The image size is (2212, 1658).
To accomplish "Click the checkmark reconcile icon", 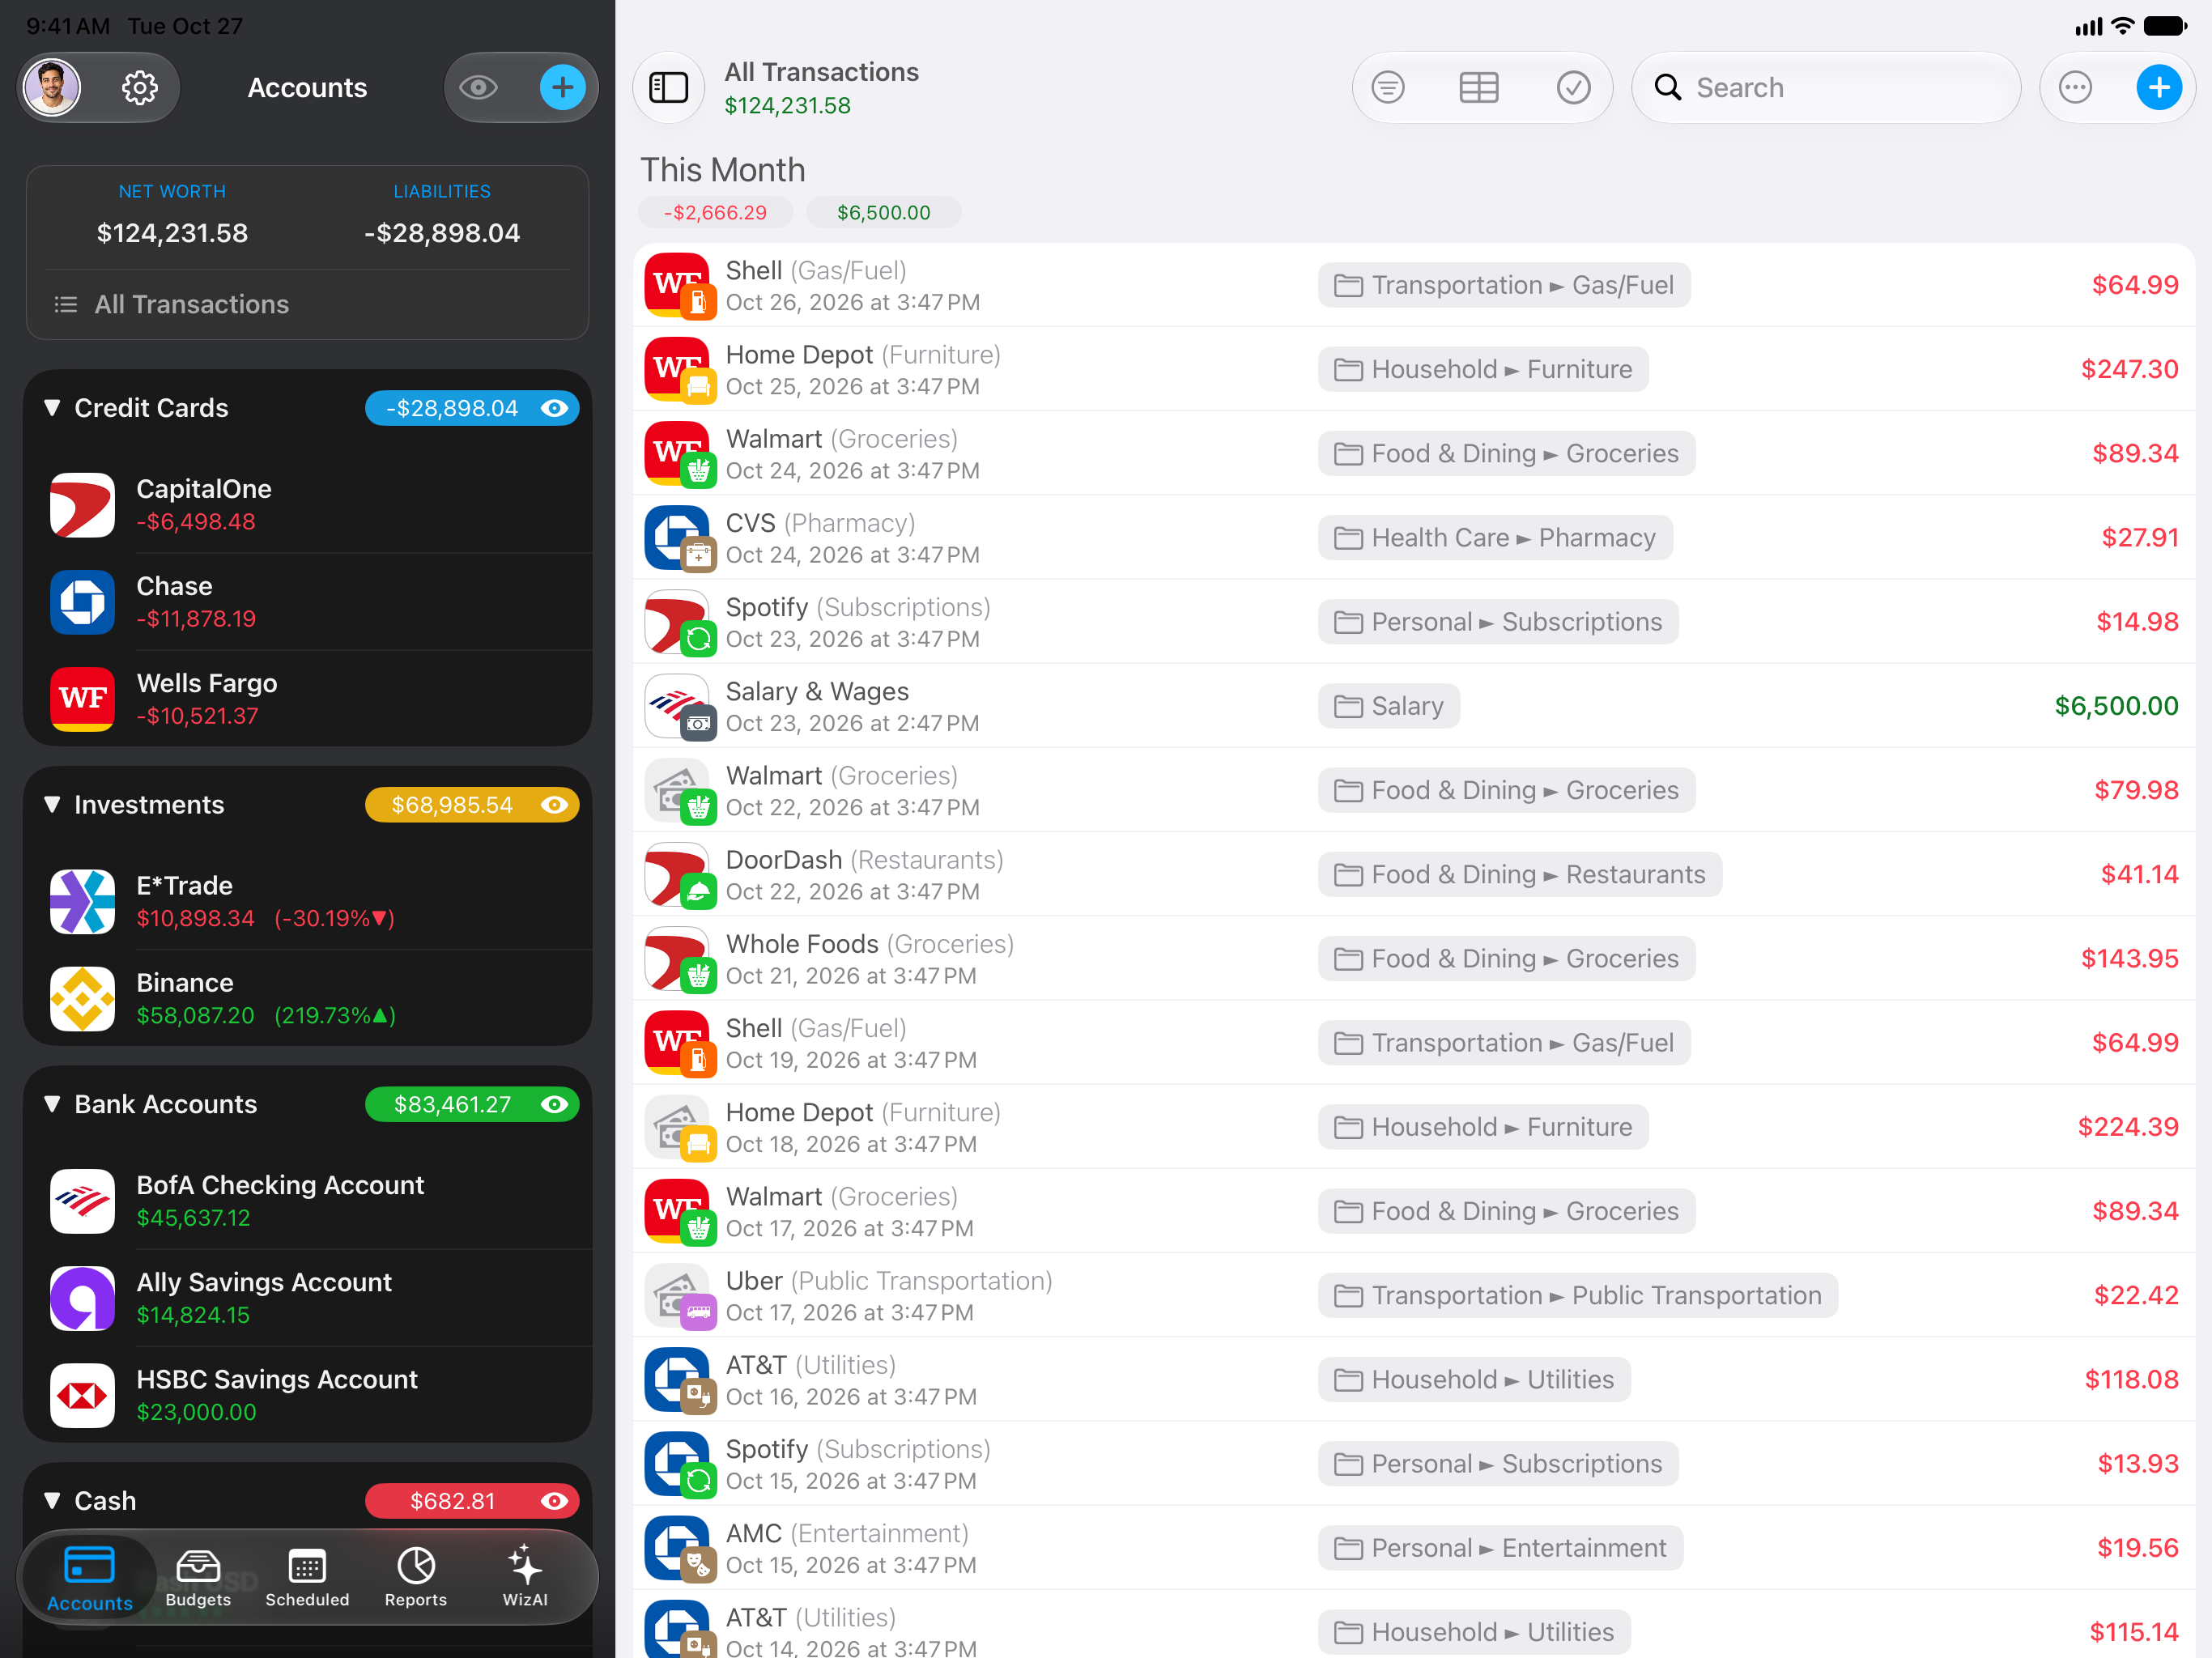I will [x=1573, y=88].
